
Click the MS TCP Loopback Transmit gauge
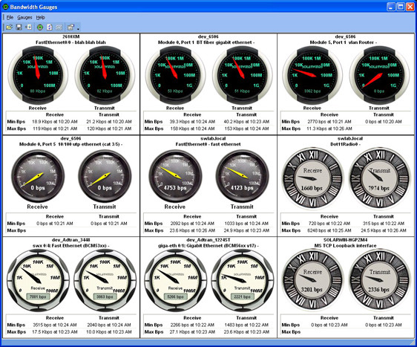tap(379, 280)
